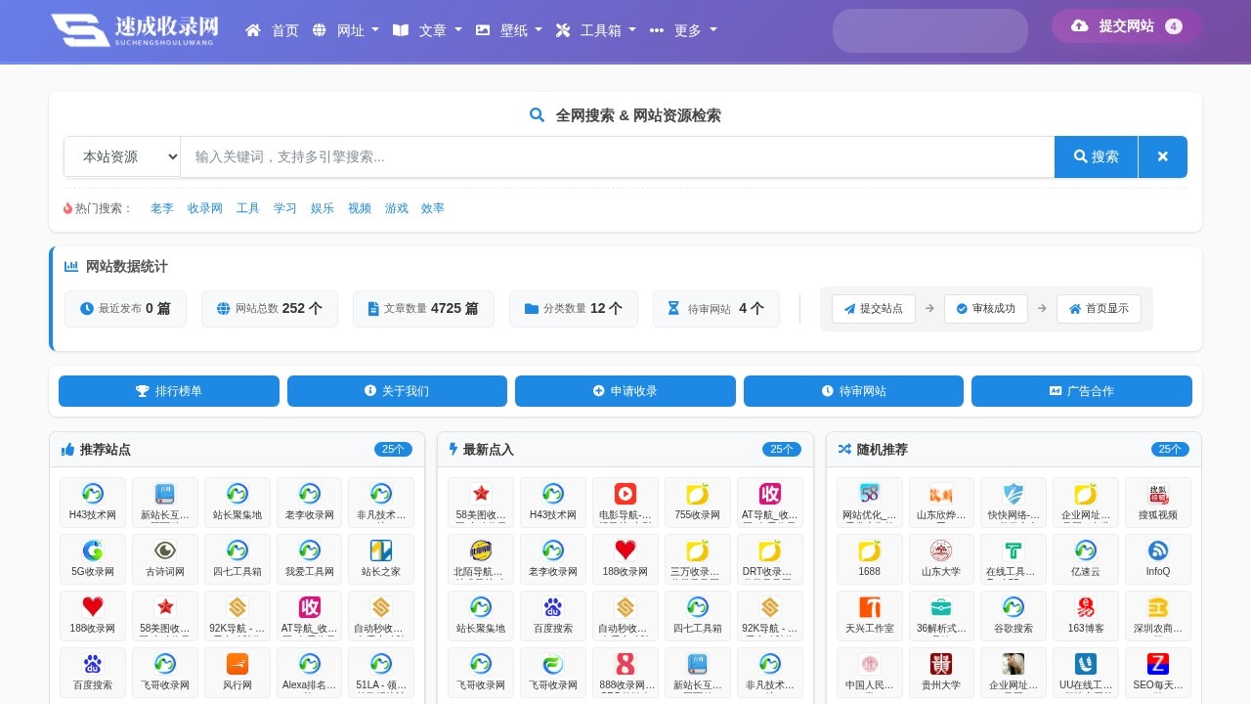Open 新站长互 site in 推荐站点
The height and width of the screenshot is (704, 1251).
pos(165,503)
